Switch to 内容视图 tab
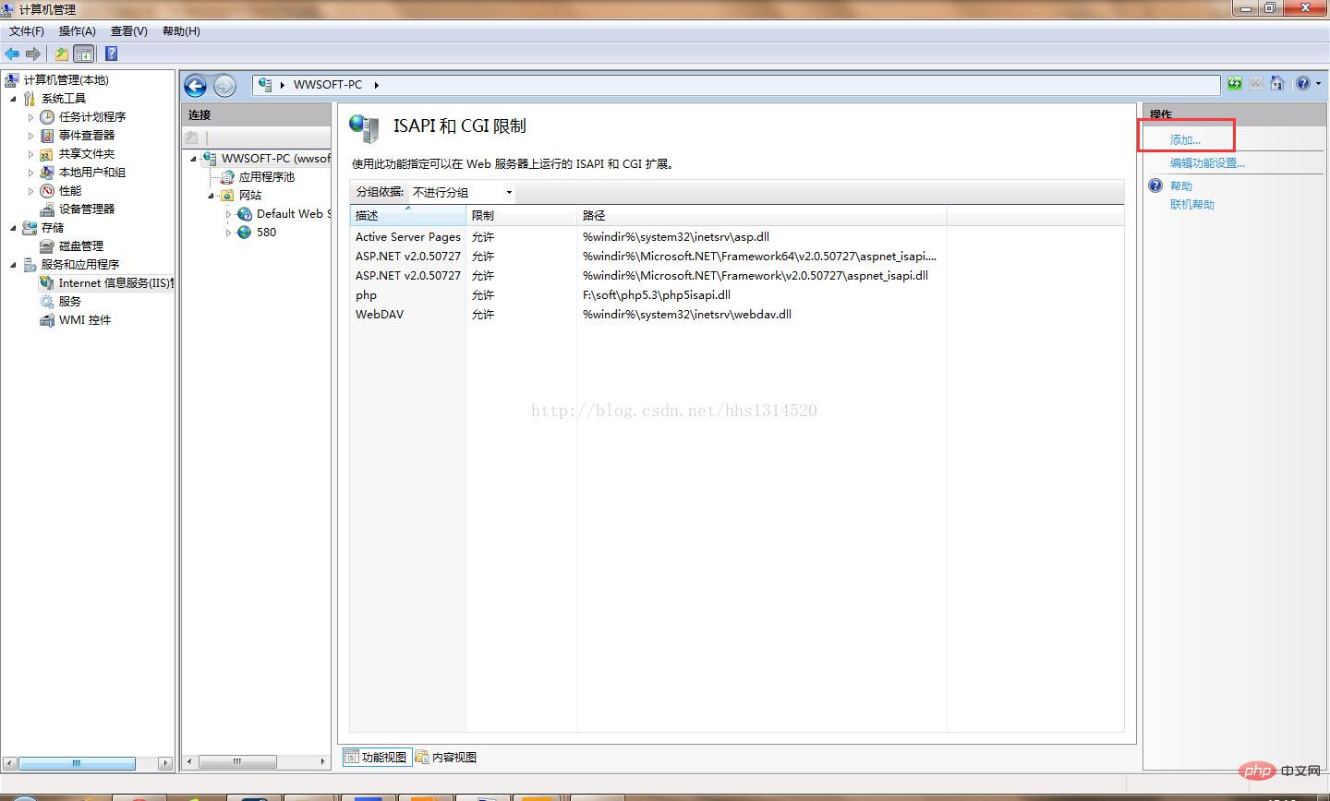This screenshot has width=1330, height=801. click(446, 758)
